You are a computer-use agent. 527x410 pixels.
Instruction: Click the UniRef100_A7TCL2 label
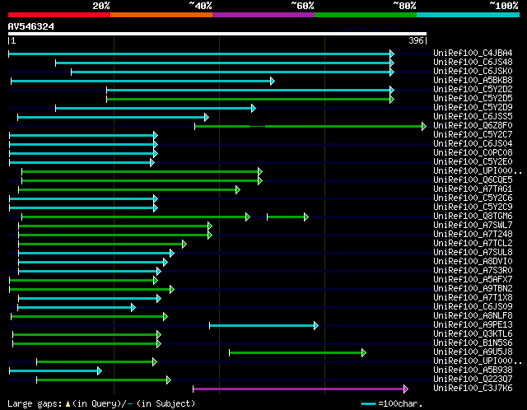tap(473, 244)
